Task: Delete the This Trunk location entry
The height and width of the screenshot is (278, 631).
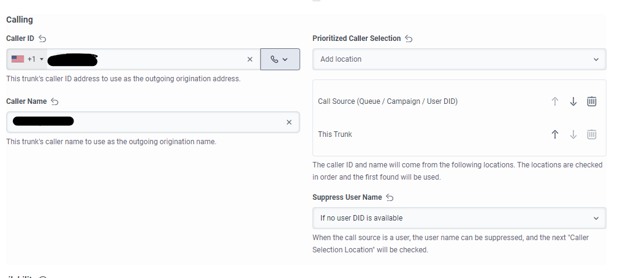Action: 592,134
